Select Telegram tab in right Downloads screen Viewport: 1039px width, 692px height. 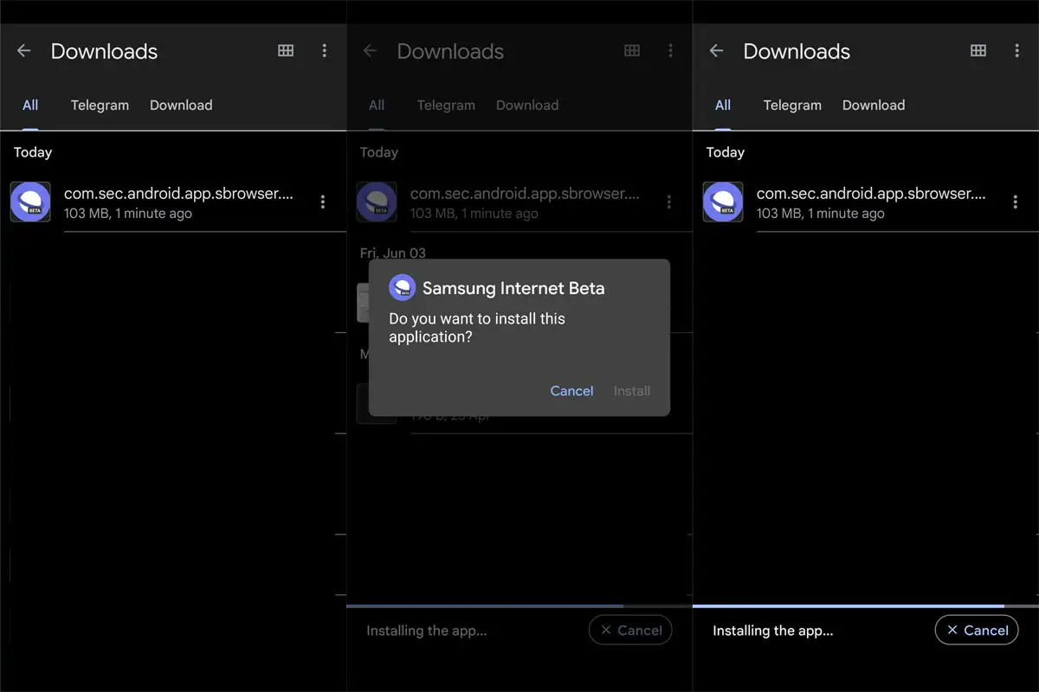coord(792,106)
